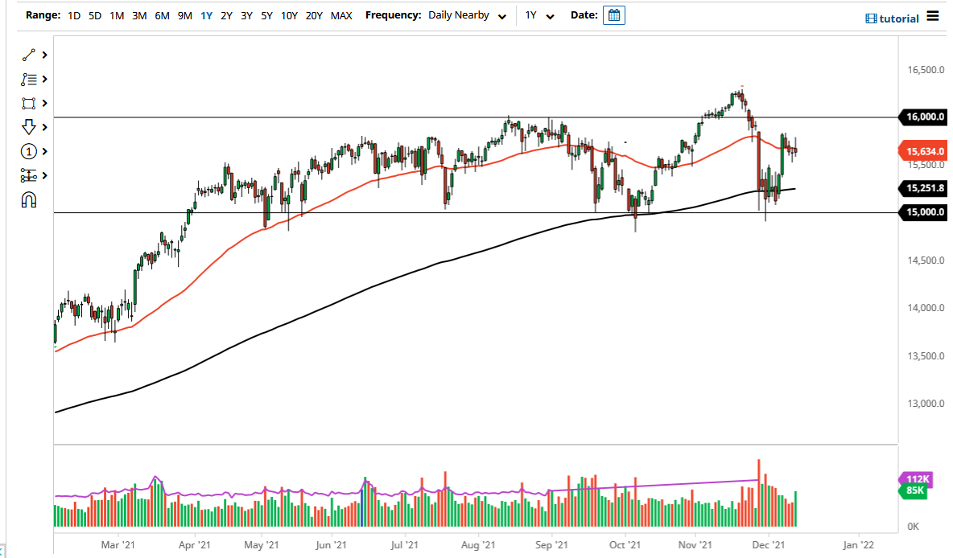This screenshot has width=953, height=558.
Task: Open the date calendar picker
Action: pos(613,14)
